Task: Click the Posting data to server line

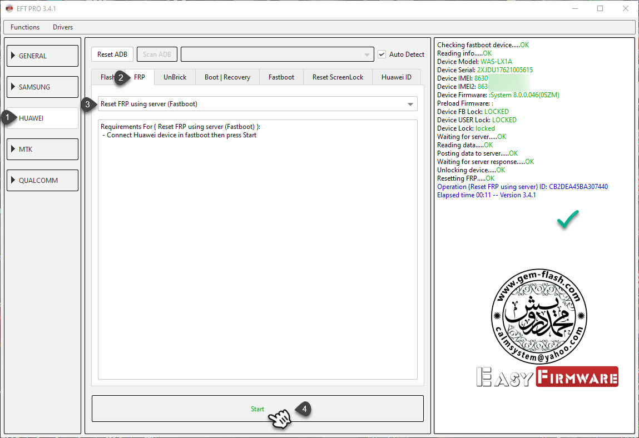Action: click(478, 153)
